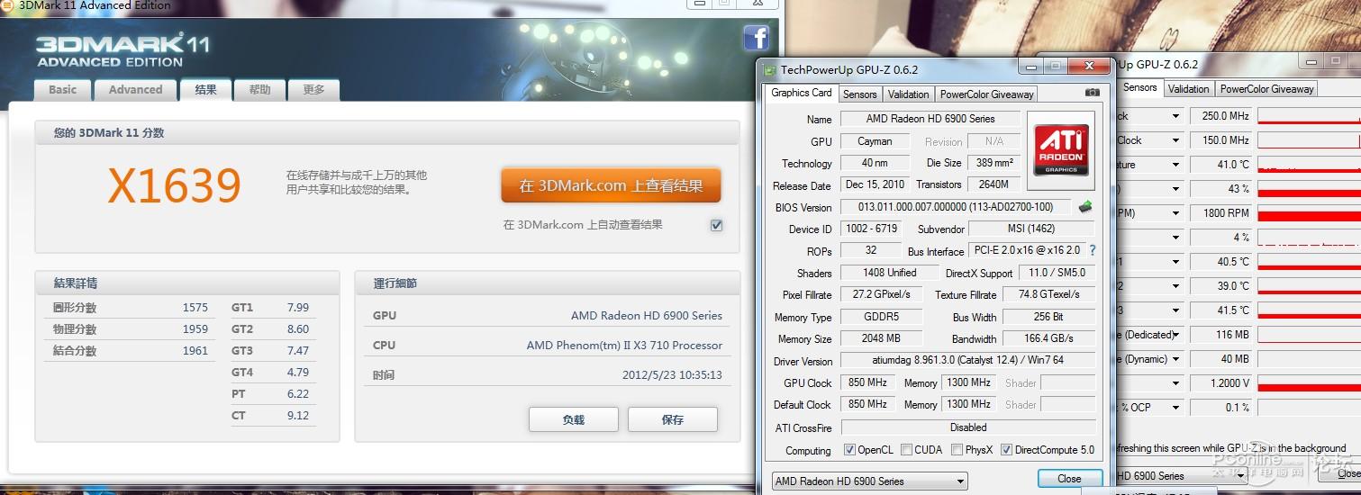Toggle the DirectCompute 5.0 checkbox
The height and width of the screenshot is (495, 1361).
[1006, 450]
